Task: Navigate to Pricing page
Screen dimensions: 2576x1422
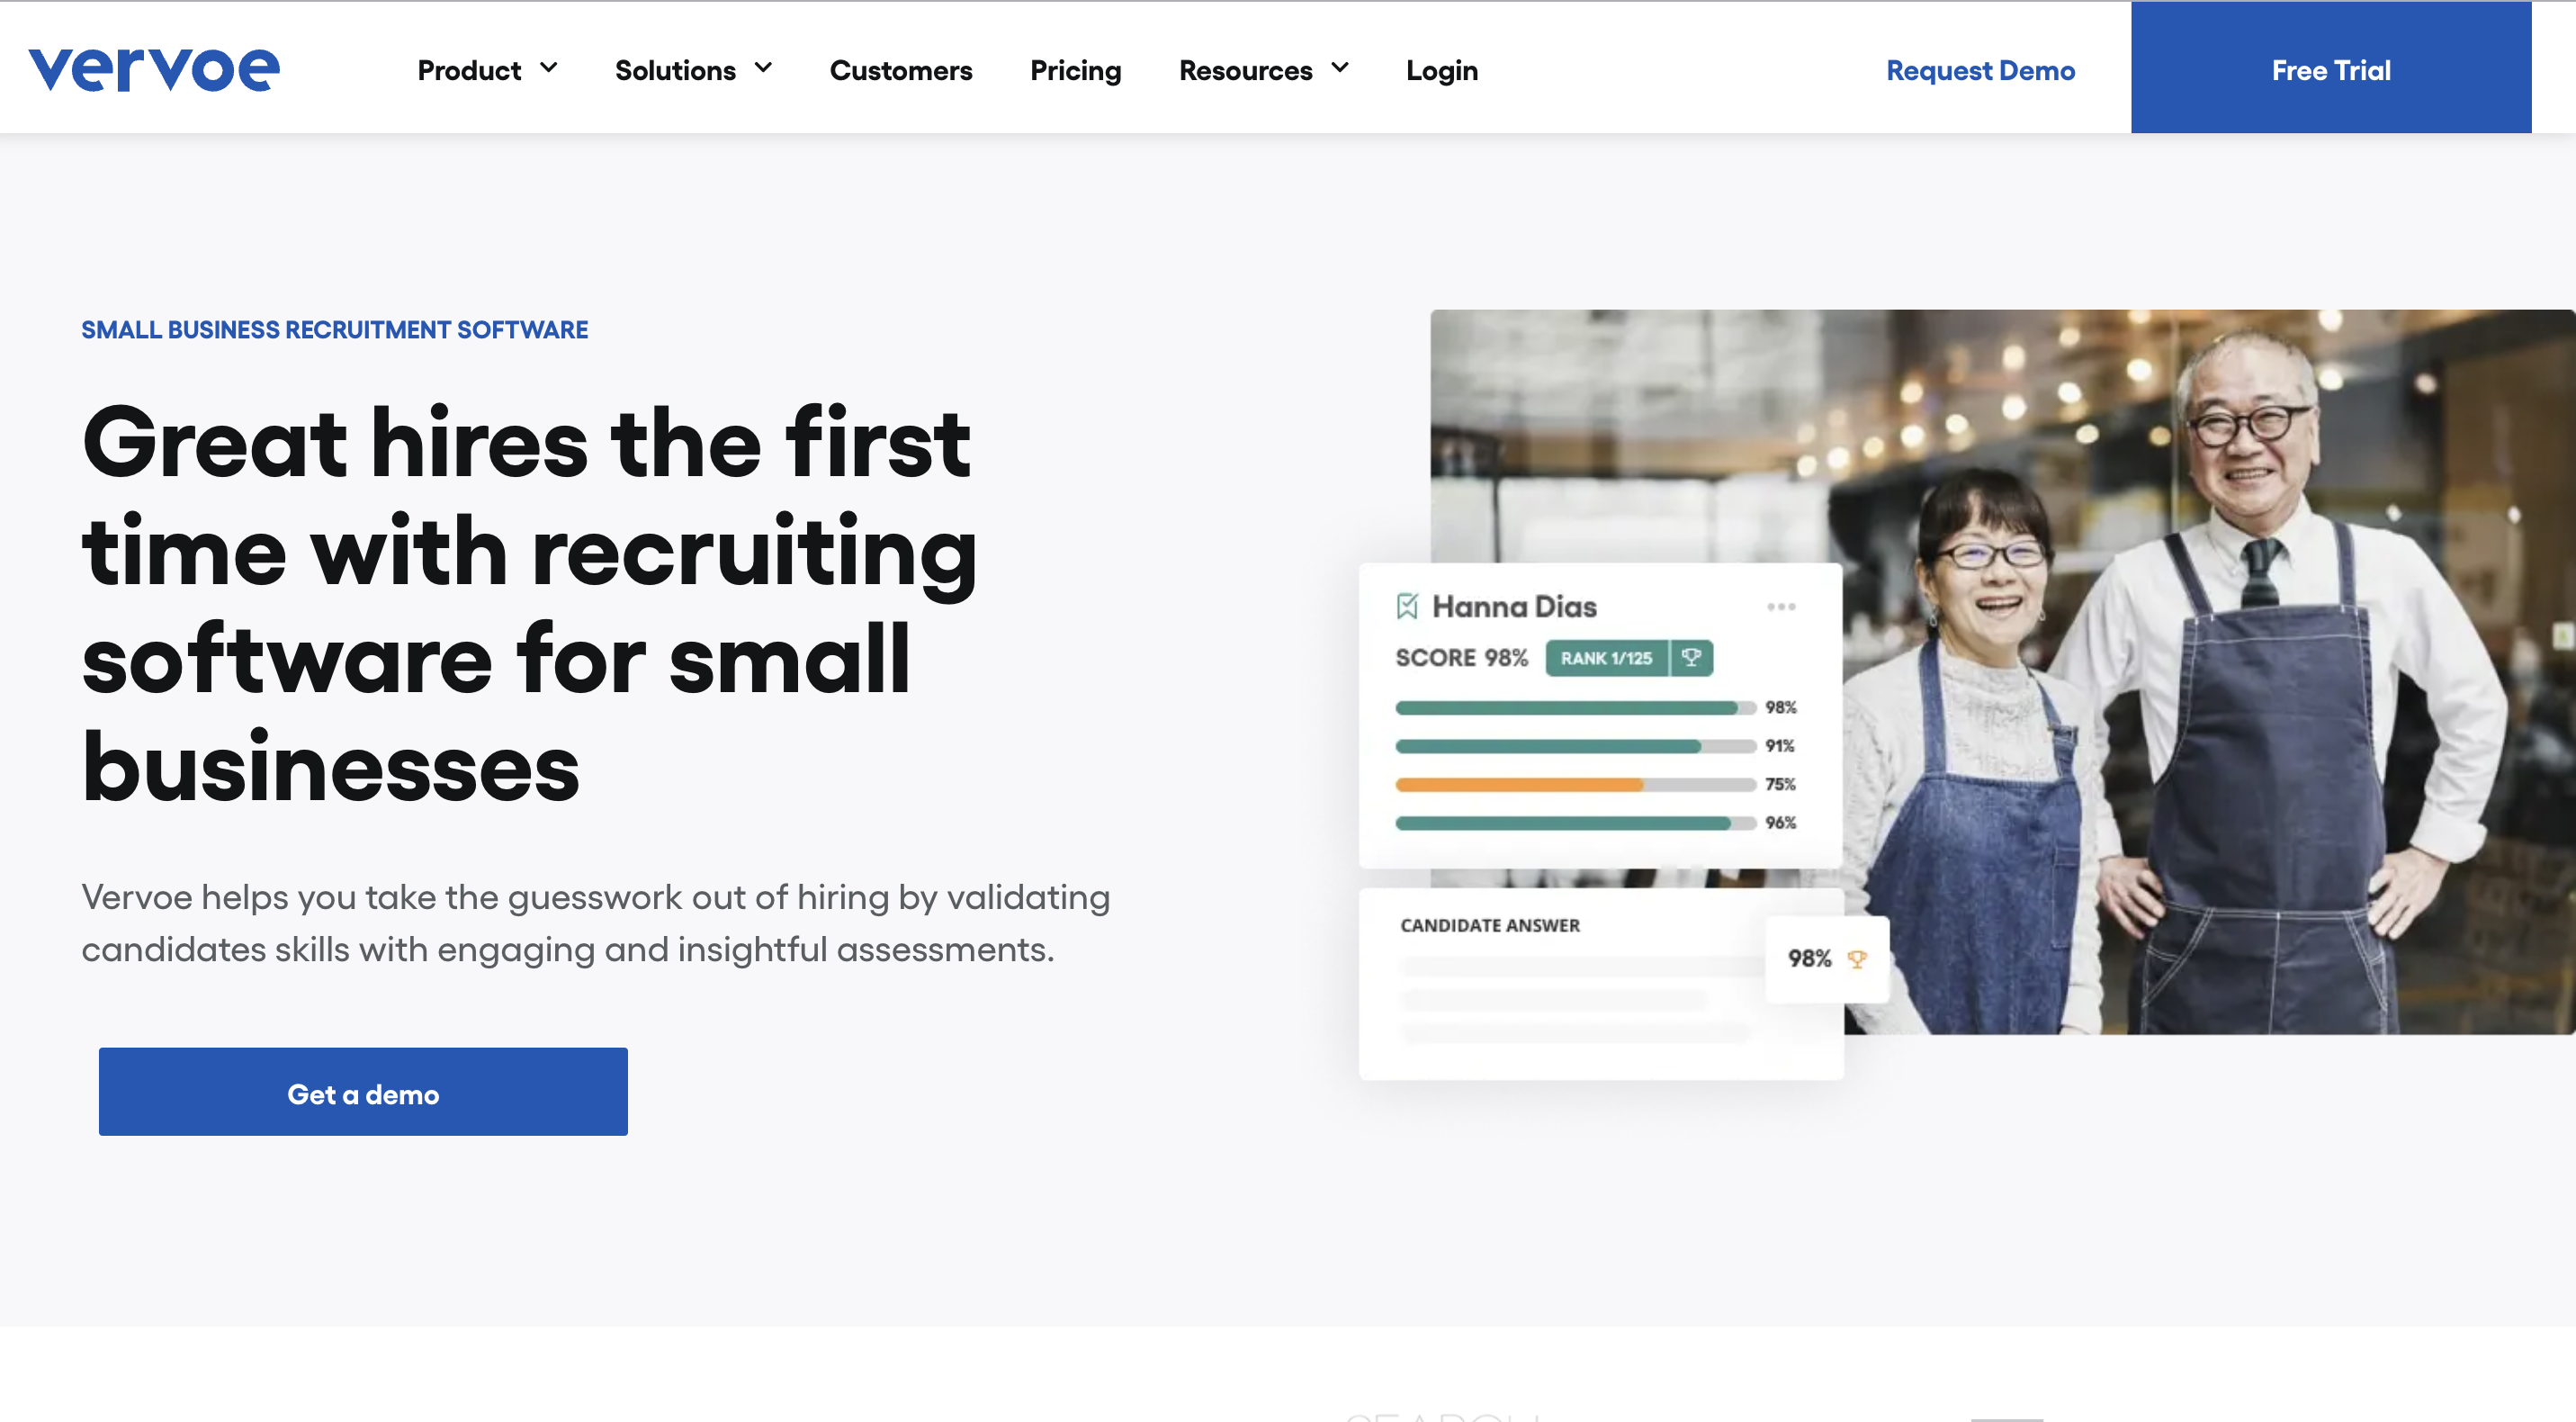Action: point(1076,70)
